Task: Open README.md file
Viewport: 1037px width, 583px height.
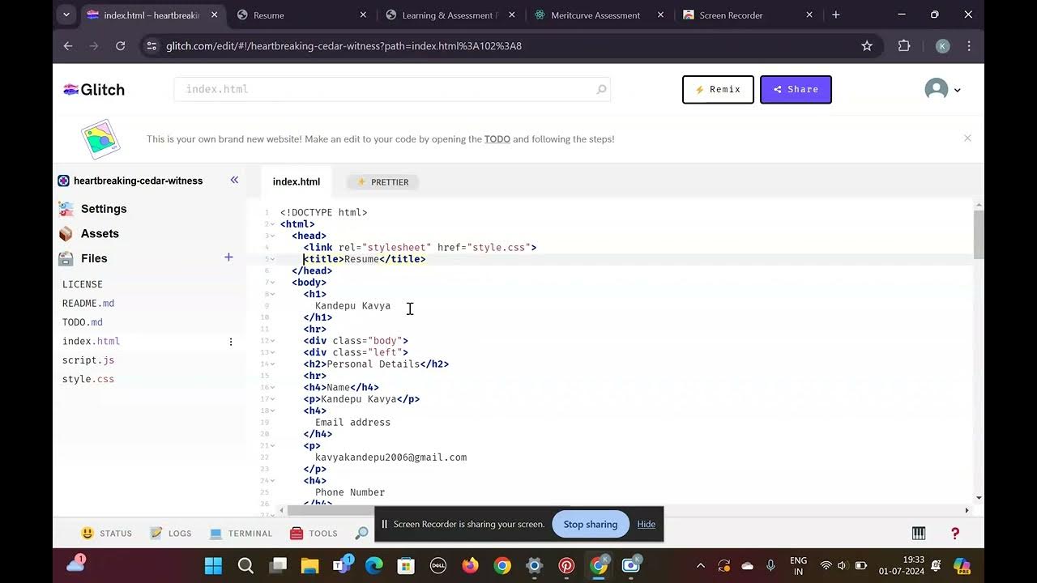Action: [x=88, y=304]
